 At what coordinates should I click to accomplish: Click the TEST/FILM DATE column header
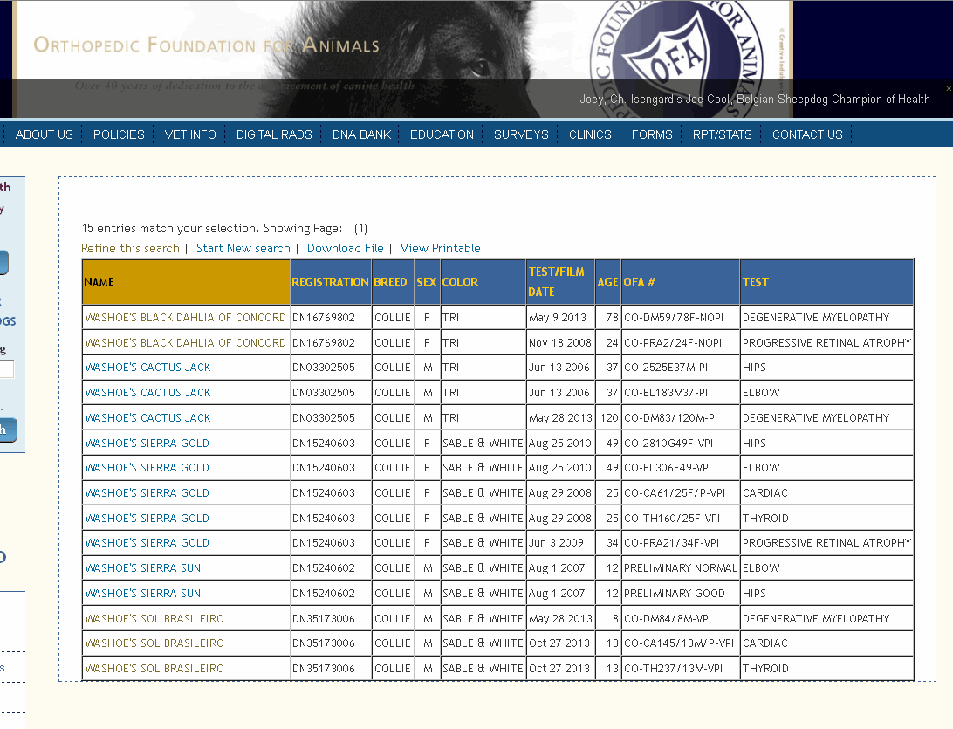click(556, 282)
